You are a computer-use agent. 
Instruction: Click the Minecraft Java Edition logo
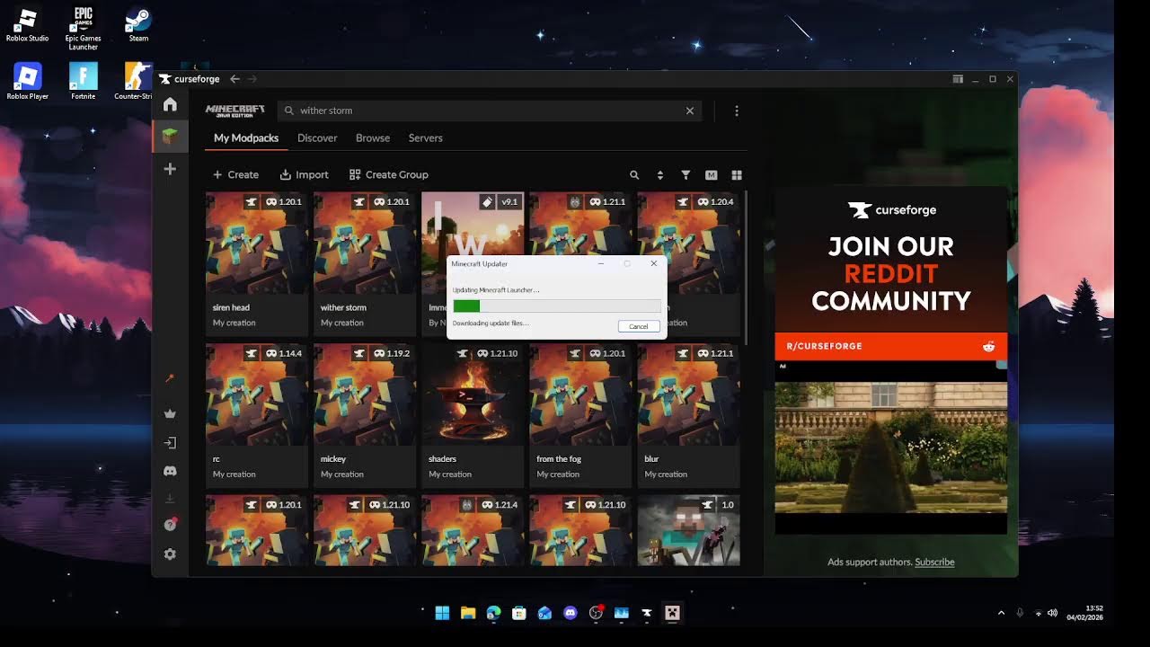pos(235,111)
